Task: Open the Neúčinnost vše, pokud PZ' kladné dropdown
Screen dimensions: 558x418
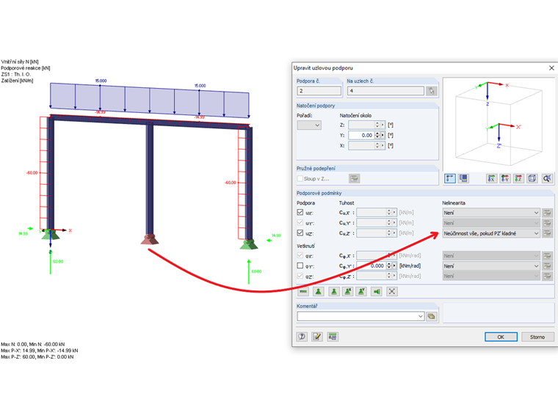Action: point(491,233)
